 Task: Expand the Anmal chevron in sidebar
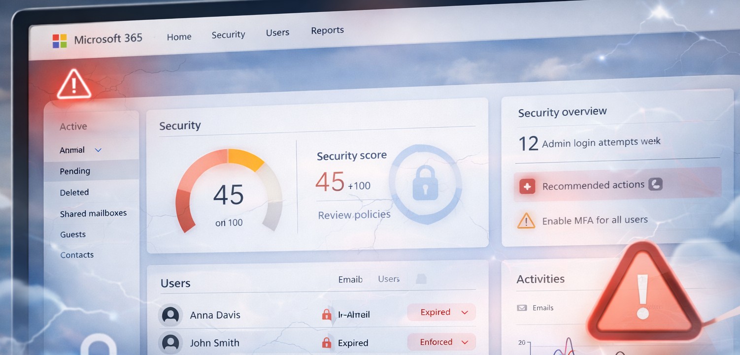(x=98, y=150)
